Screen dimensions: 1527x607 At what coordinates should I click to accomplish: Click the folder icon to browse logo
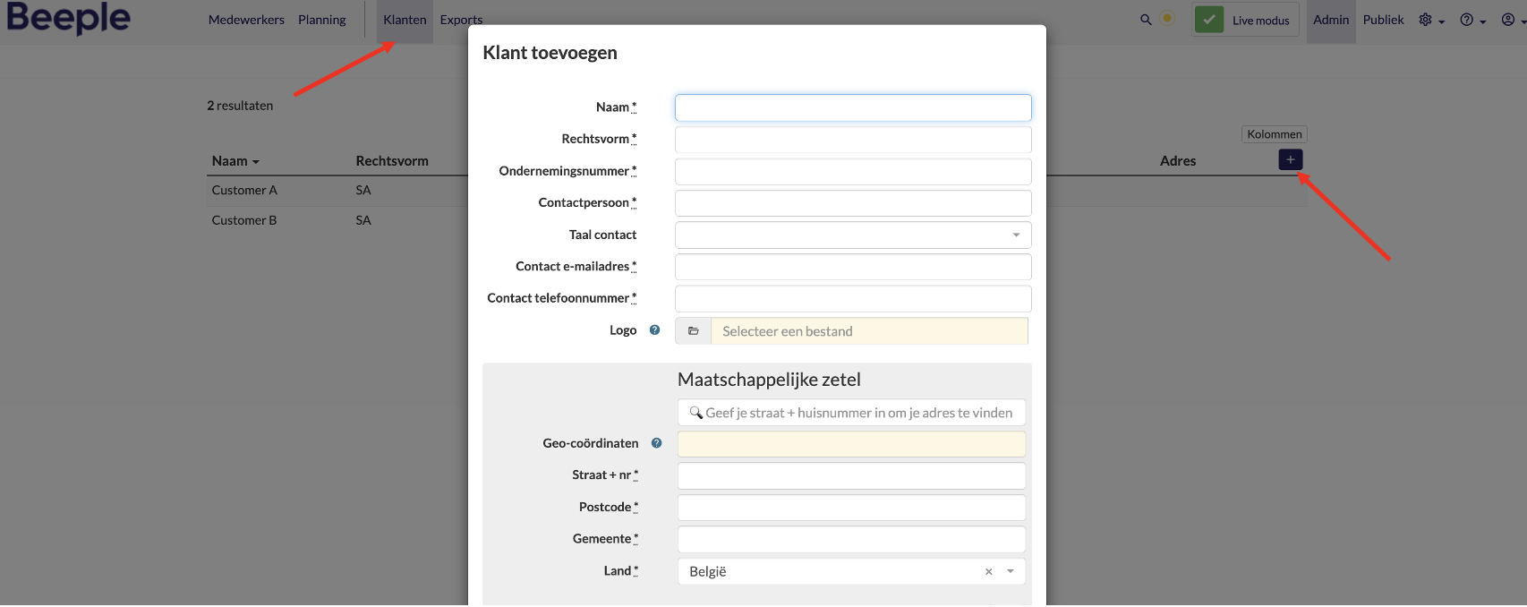point(693,331)
